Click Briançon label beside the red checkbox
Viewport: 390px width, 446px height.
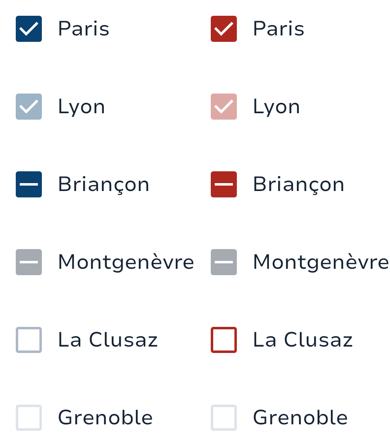tap(298, 185)
